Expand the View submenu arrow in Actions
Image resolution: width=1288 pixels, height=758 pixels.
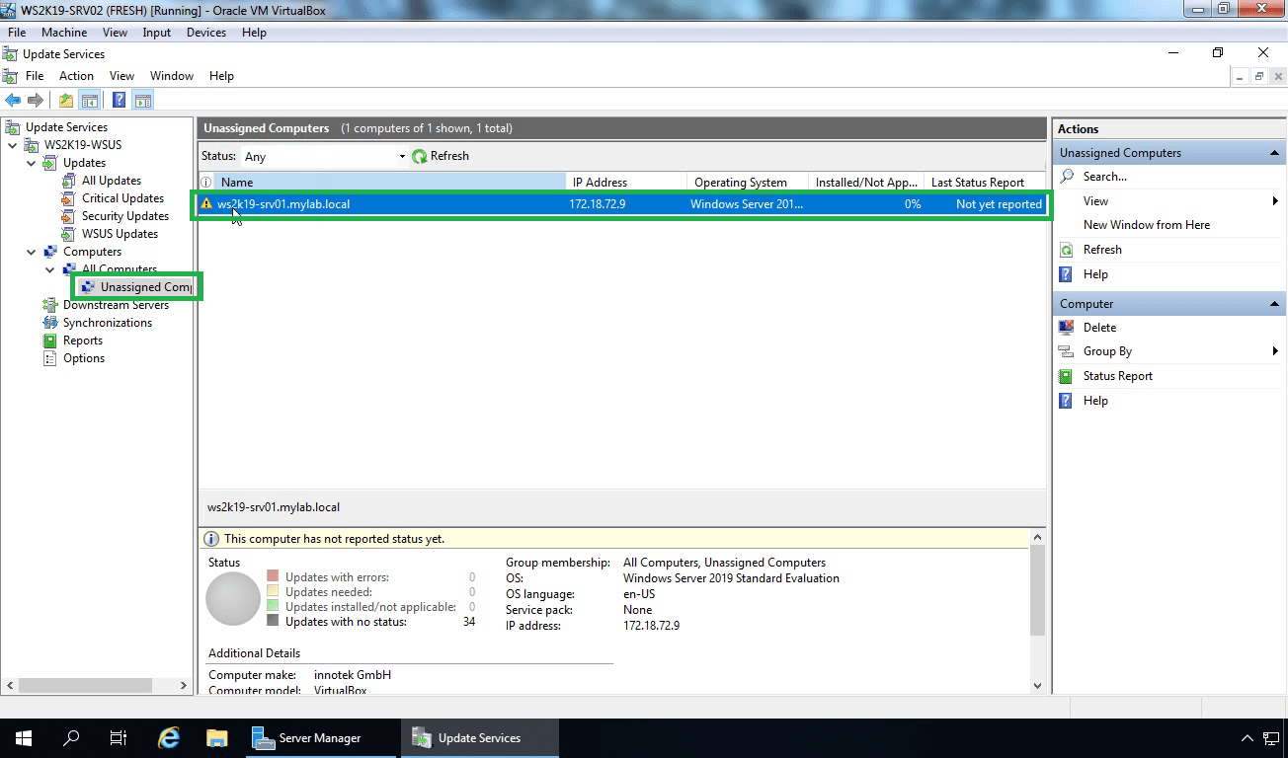(1275, 201)
